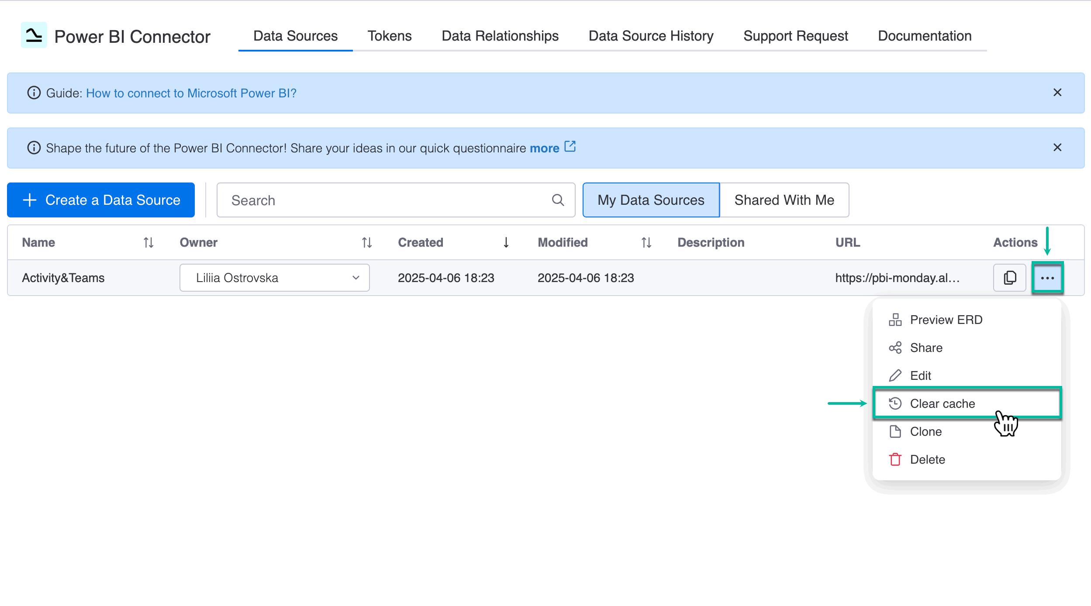Click the search magnifier icon
Screen dimensions: 1091x606
pyautogui.click(x=558, y=200)
